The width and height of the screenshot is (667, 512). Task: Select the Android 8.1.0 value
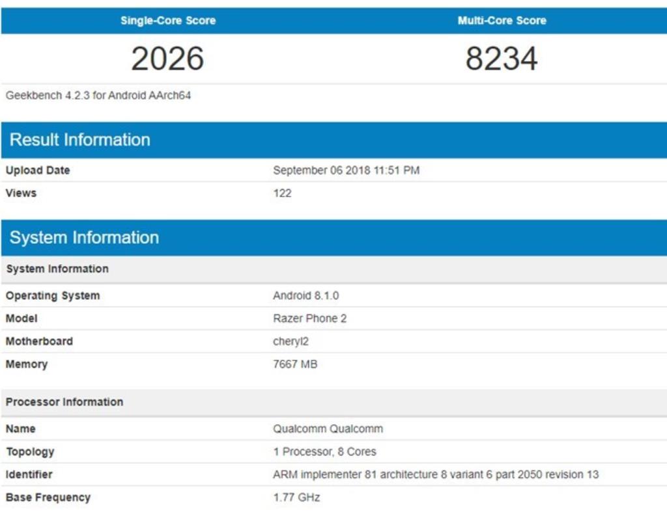[x=305, y=296]
